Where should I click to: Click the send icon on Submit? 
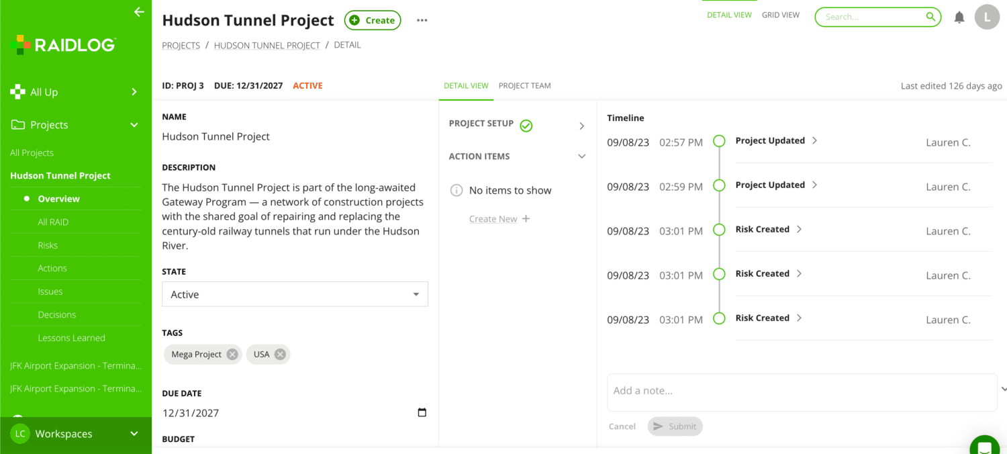tap(658, 426)
